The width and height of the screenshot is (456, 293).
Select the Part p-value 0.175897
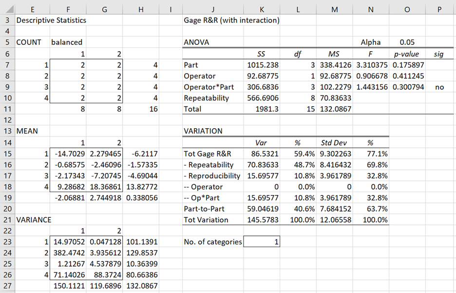click(x=407, y=65)
